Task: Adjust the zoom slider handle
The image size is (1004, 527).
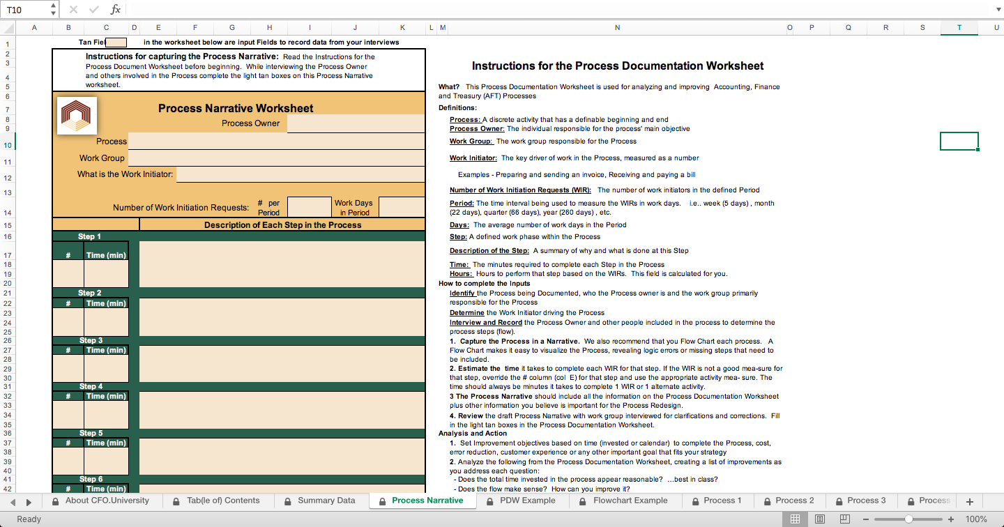Action: click(x=908, y=519)
